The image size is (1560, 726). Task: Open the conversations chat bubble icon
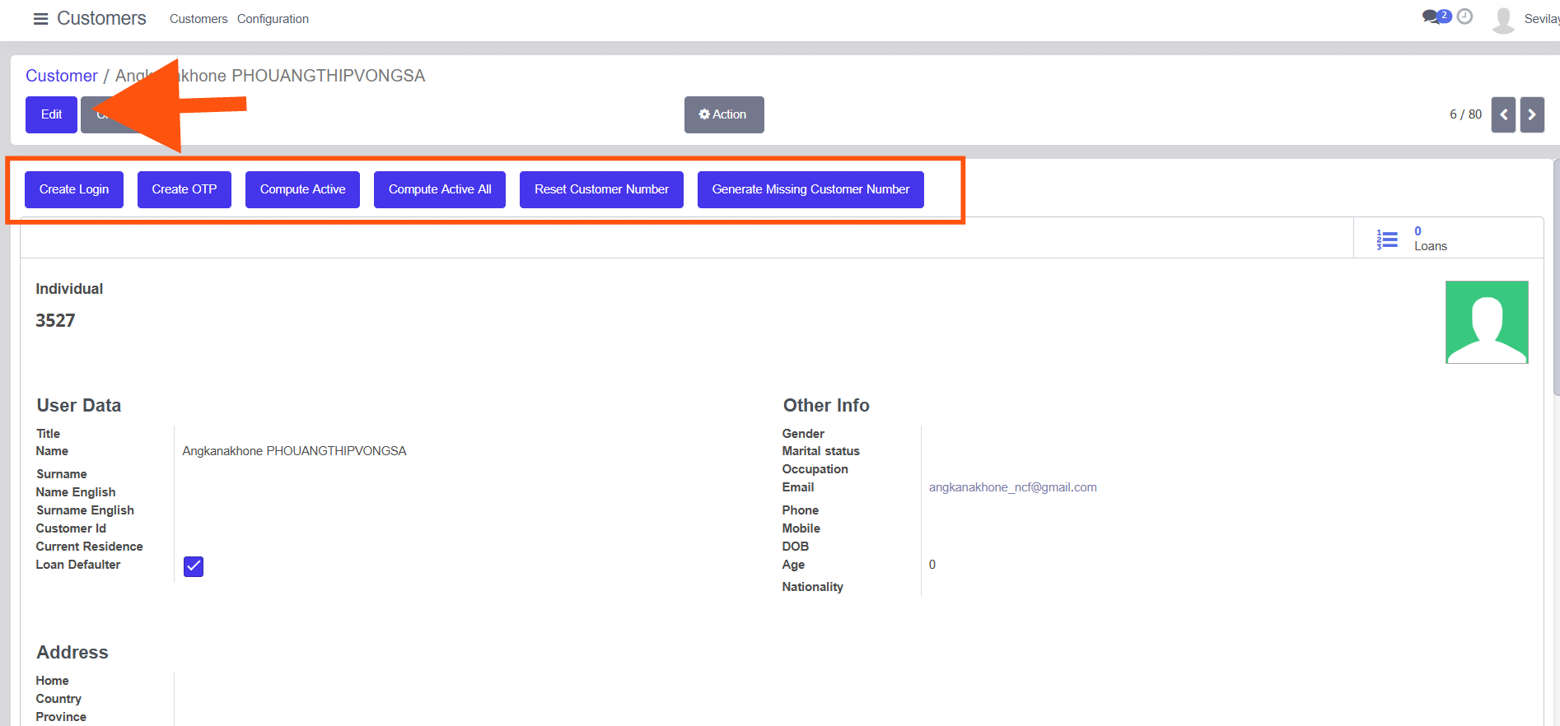click(x=1432, y=17)
